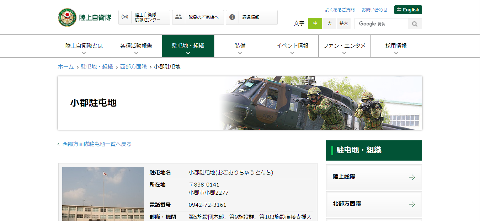The width and height of the screenshot is (480, 221).
Task: Click the people icon for 隊員のご家族へ
Action: (x=178, y=17)
